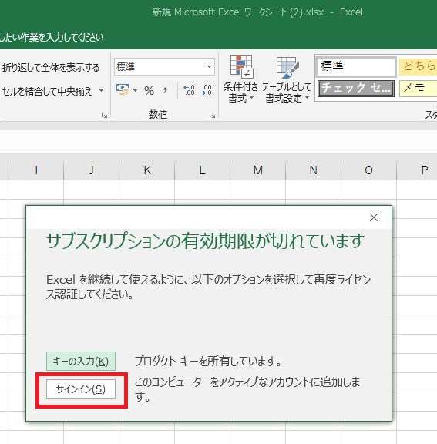The image size is (437, 444).
Task: Select column I header
Action: click(36, 170)
